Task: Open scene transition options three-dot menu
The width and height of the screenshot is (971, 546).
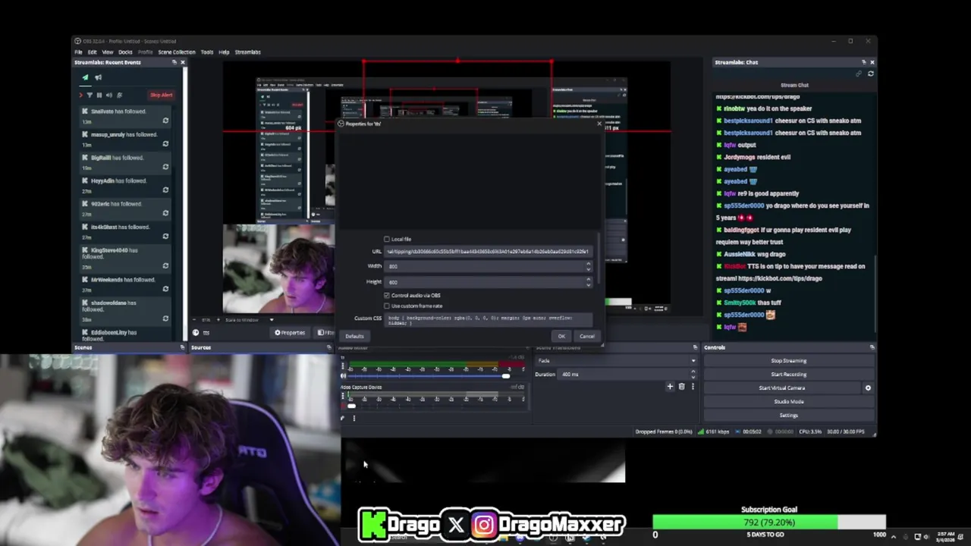Action: coord(692,387)
